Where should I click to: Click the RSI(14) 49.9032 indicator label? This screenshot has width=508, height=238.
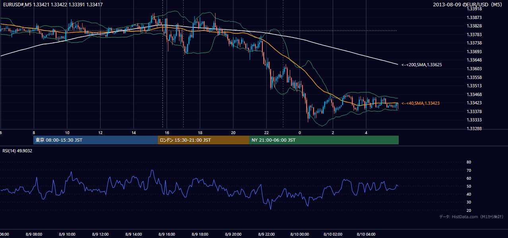click(x=17, y=151)
